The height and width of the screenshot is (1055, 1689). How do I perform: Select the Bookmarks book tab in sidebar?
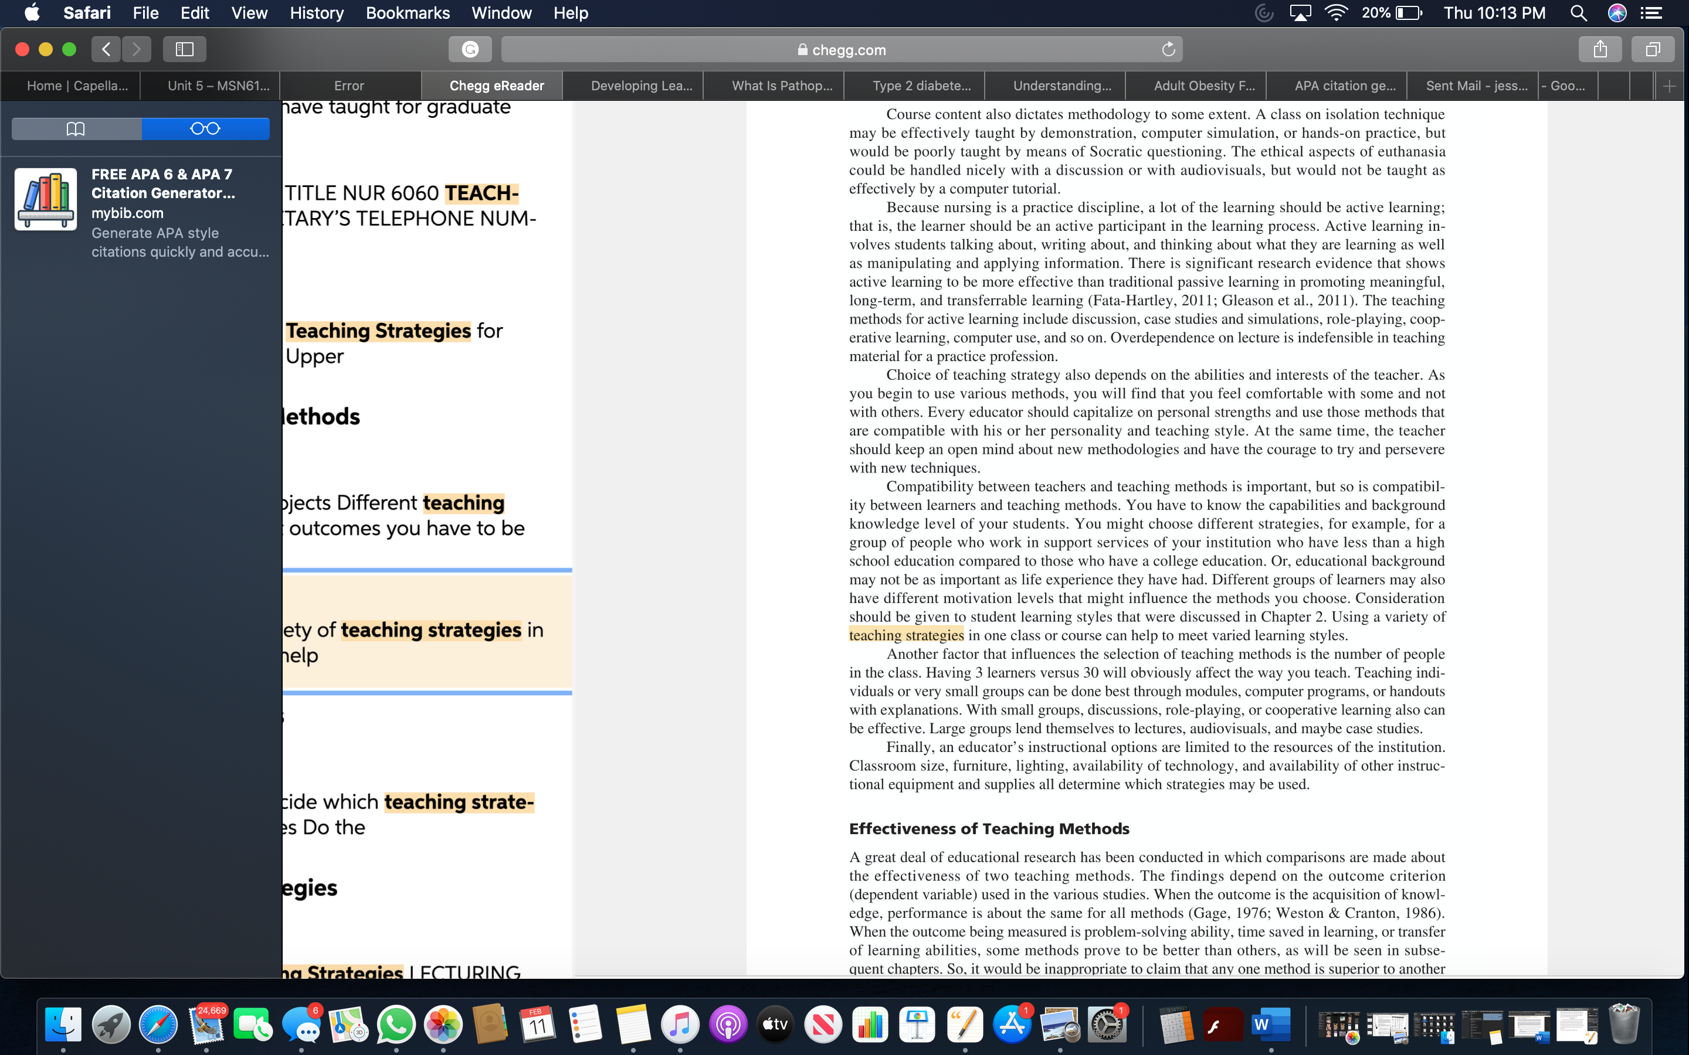76,128
